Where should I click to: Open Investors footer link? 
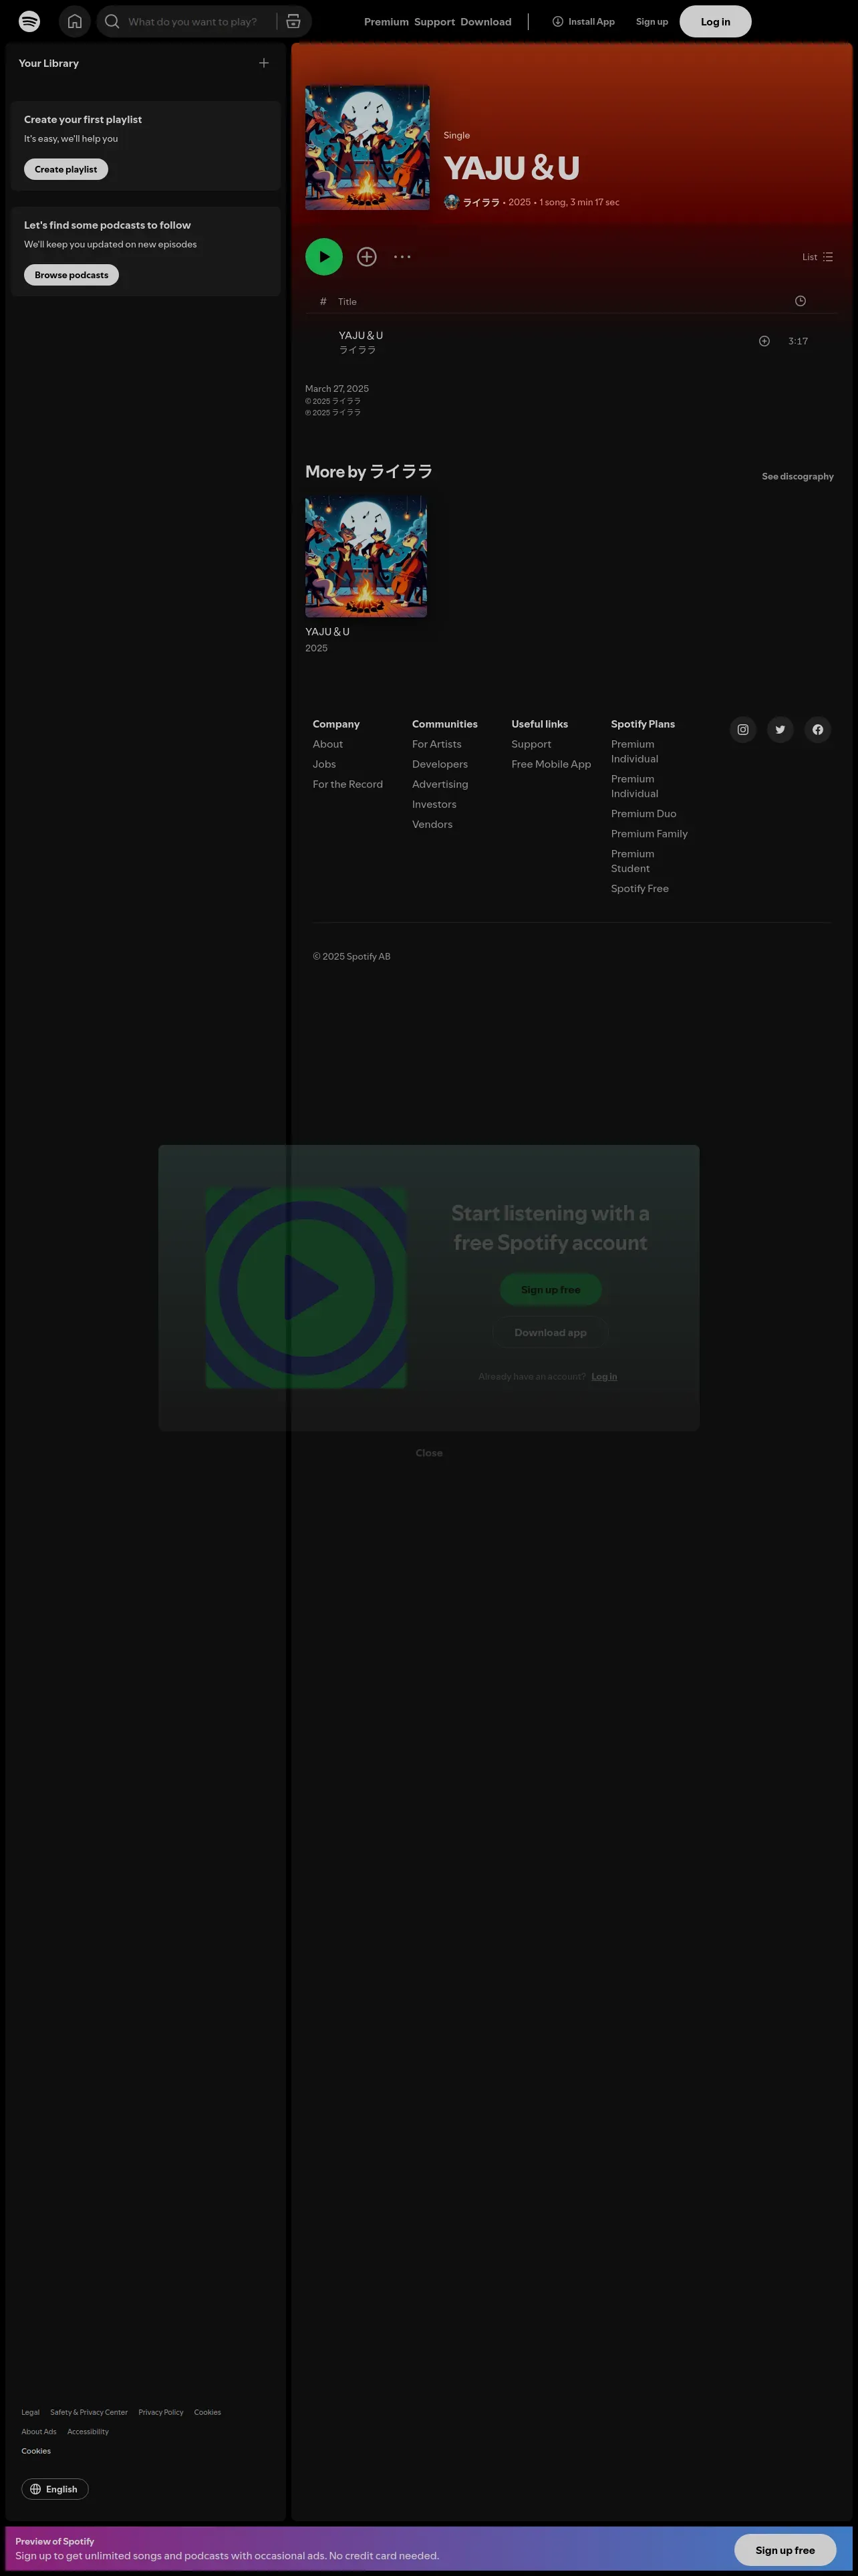434,804
